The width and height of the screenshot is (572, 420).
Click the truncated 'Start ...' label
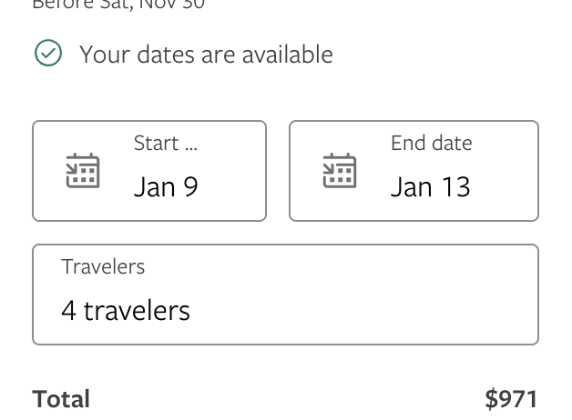pyautogui.click(x=165, y=143)
